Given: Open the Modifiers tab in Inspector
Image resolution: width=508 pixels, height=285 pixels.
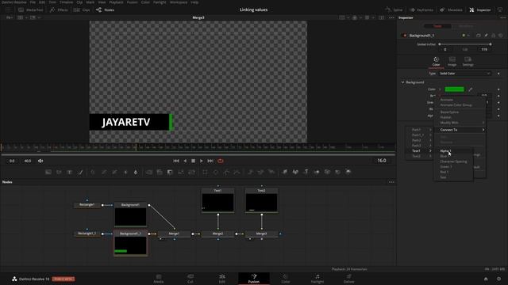Looking at the screenshot, I should click(466, 26).
